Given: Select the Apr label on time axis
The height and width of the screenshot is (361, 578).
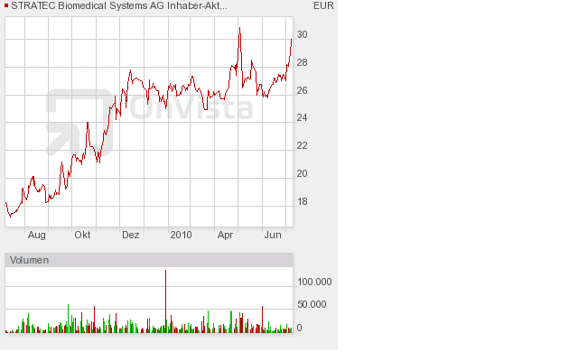Looking at the screenshot, I should [225, 235].
